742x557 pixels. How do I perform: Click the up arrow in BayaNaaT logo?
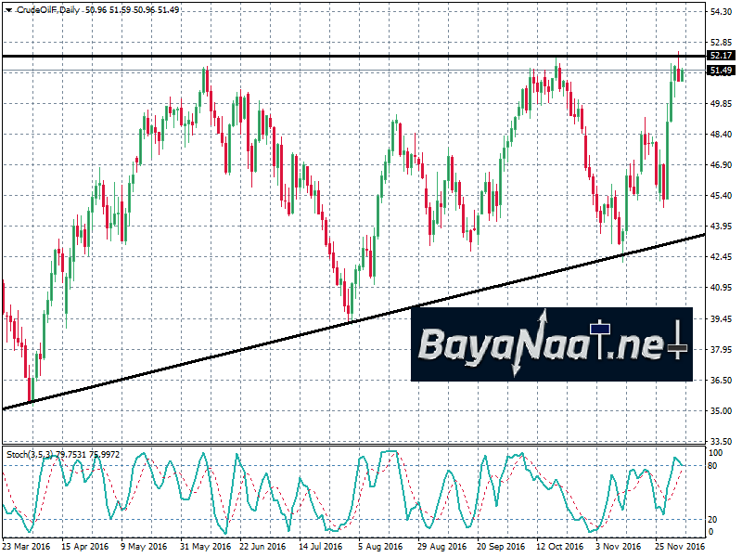pyautogui.click(x=544, y=317)
